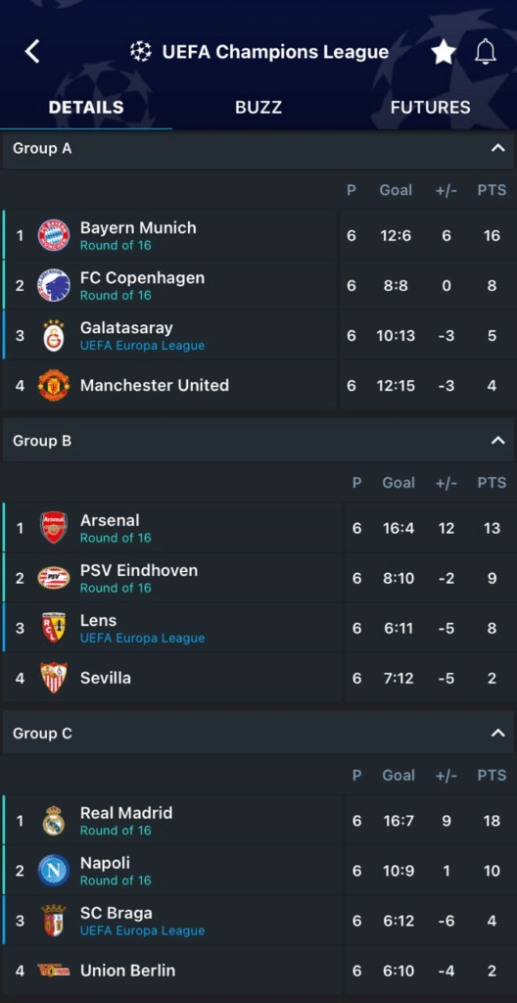Click the Lens club logo

54,628
